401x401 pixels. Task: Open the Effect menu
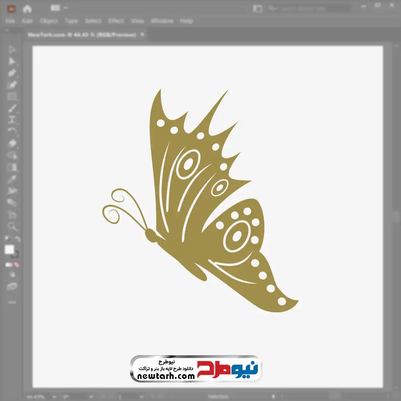pyautogui.click(x=116, y=21)
